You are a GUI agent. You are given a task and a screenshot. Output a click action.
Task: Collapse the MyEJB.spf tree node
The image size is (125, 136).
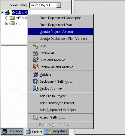pos(3,13)
